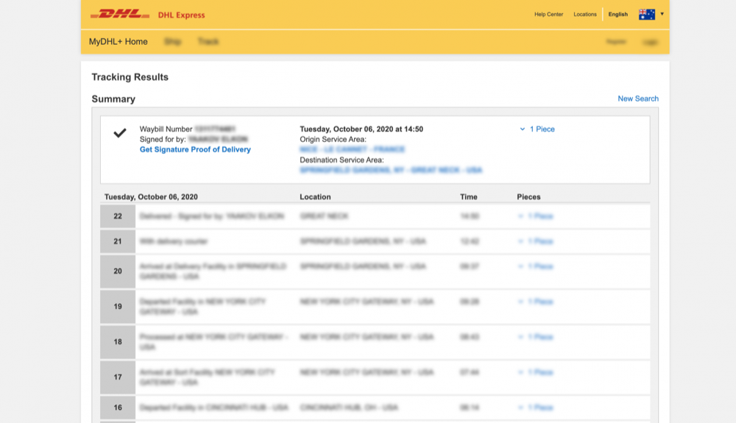Start a New Search
The width and height of the screenshot is (736, 423).
tap(637, 99)
